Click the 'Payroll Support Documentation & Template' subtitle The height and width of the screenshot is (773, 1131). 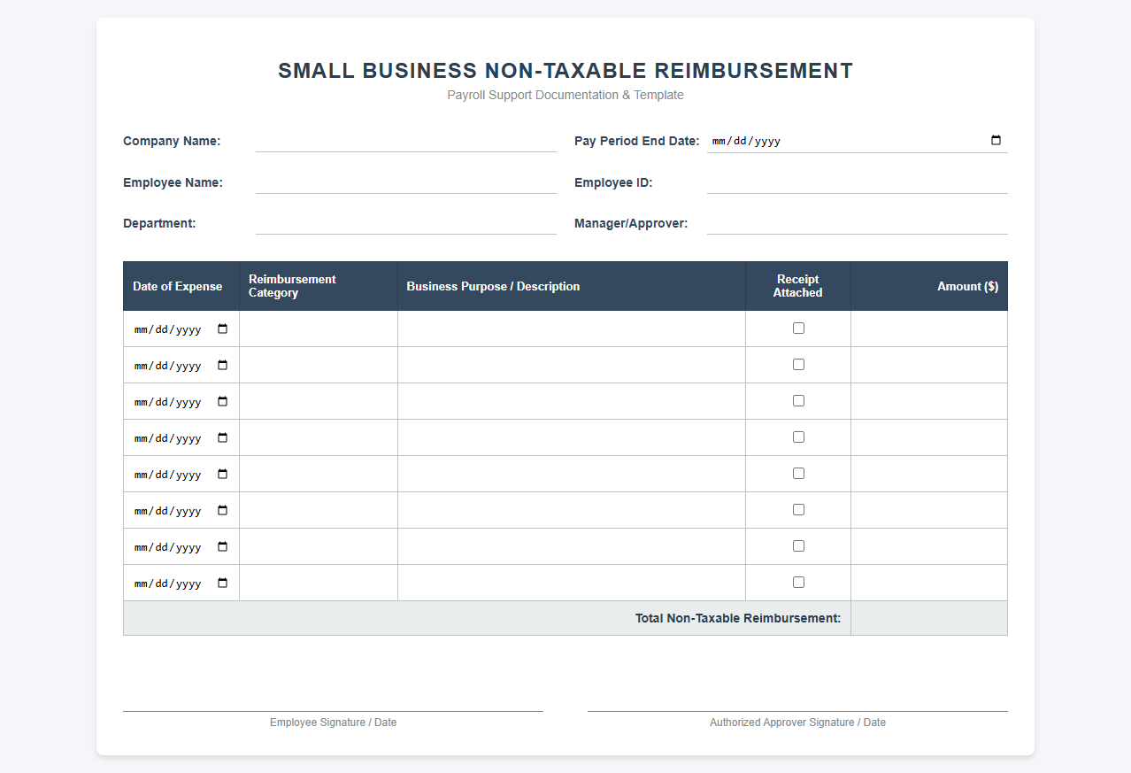(x=565, y=95)
